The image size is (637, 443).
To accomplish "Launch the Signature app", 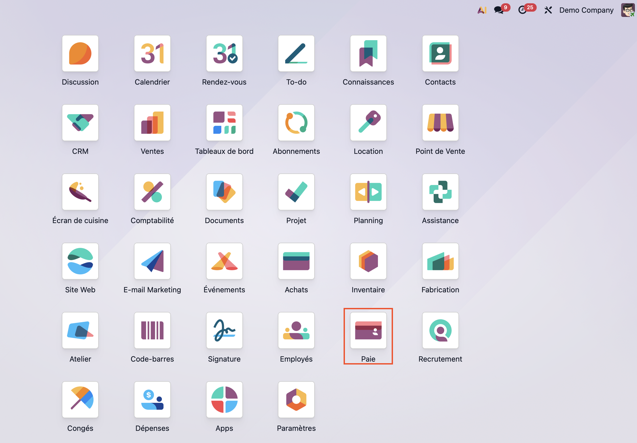I will coord(224,330).
